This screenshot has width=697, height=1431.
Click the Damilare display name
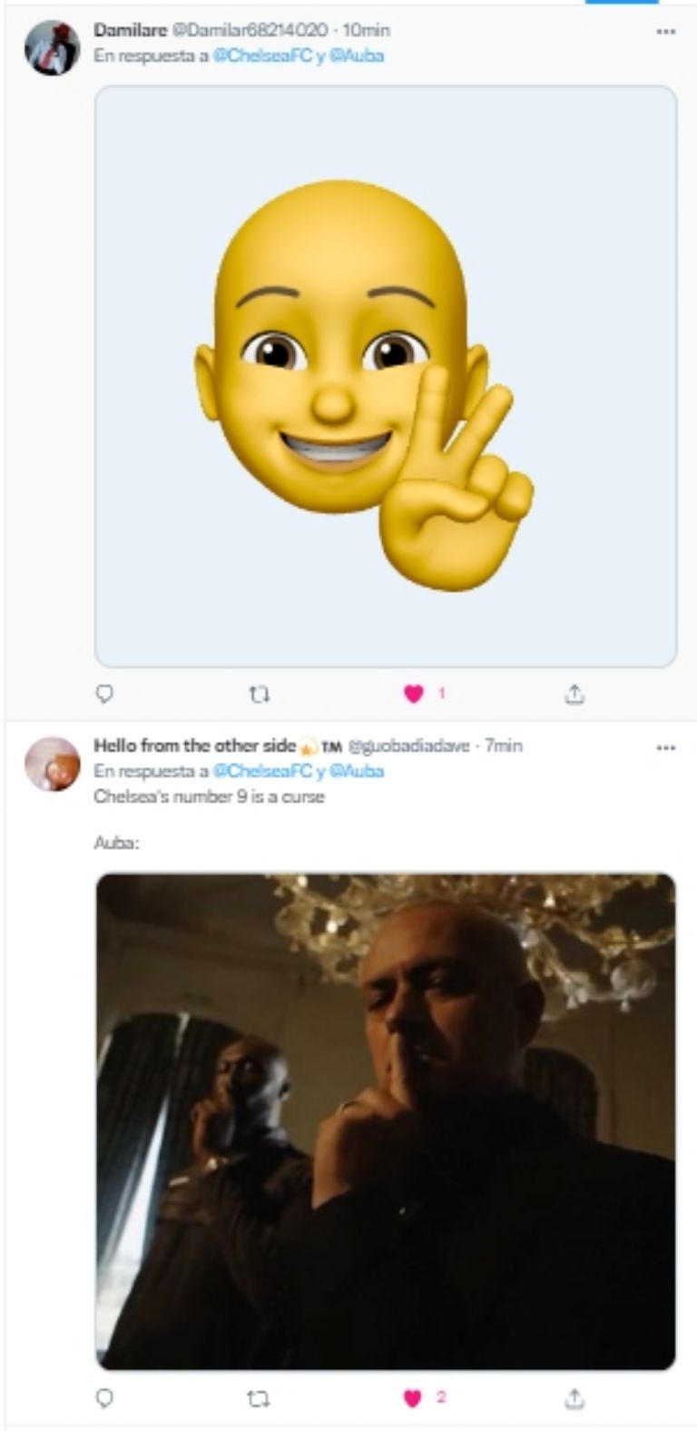131,30
